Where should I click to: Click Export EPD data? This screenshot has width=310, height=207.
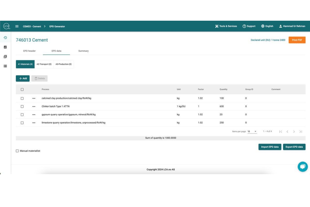[294, 147]
